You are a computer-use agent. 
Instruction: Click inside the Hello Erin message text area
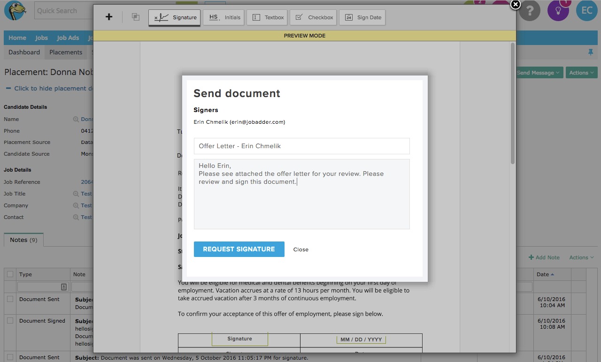302,194
